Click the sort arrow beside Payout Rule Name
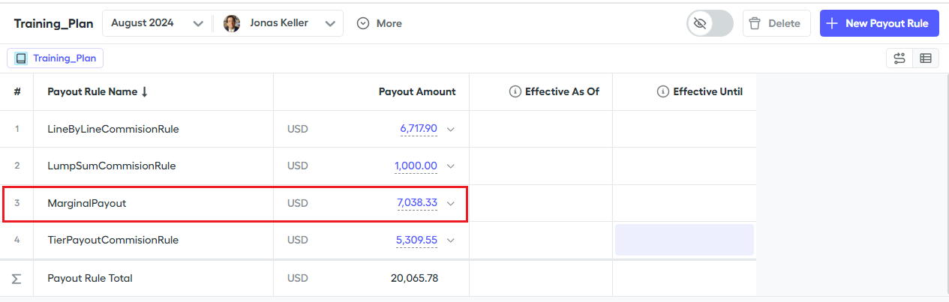This screenshot has height=302, width=949. (145, 92)
